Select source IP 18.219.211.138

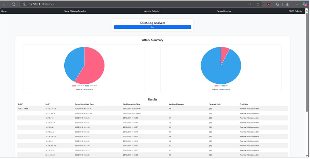[51, 109]
